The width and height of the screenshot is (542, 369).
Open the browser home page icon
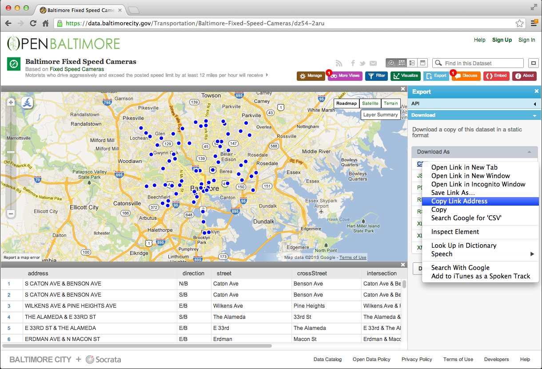[45, 23]
